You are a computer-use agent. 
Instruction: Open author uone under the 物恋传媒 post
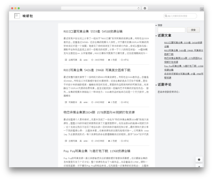[x=86, y=141]
